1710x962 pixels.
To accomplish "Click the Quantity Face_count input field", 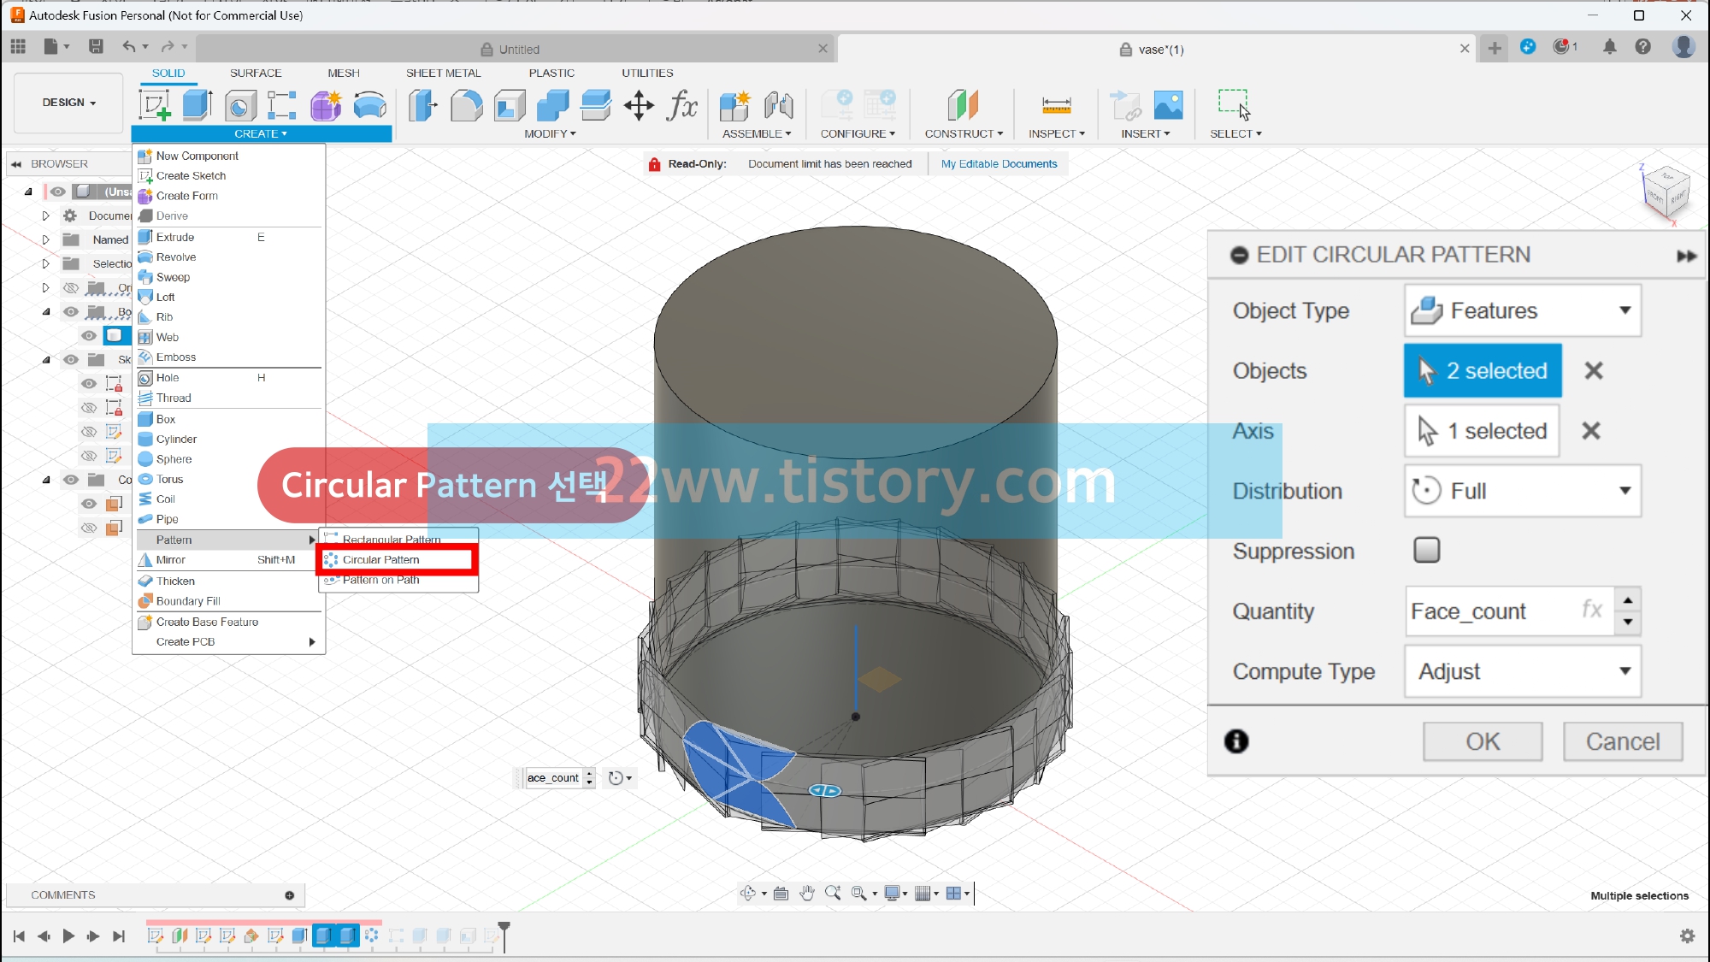I will (1492, 611).
